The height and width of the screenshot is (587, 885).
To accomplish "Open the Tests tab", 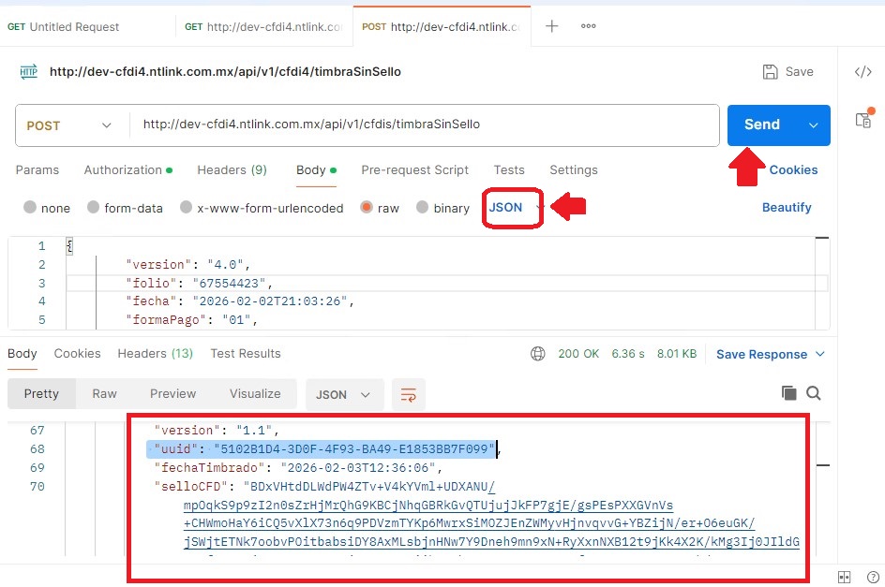I will (509, 169).
